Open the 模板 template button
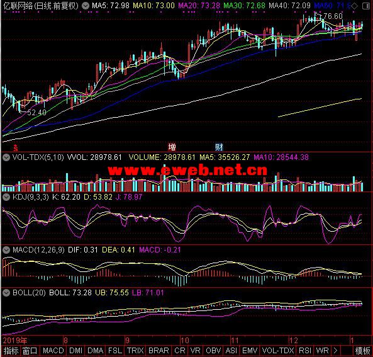 point(362,351)
